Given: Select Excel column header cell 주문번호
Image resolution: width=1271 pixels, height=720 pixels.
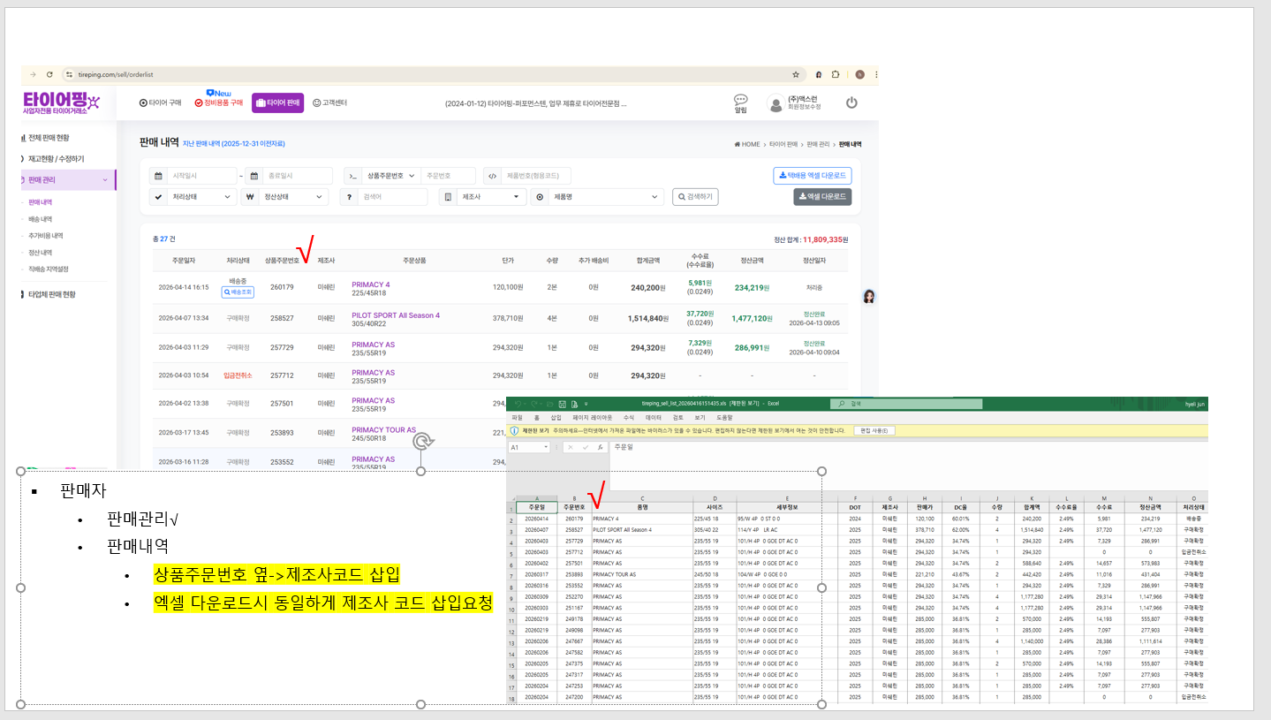Looking at the screenshot, I should (574, 508).
